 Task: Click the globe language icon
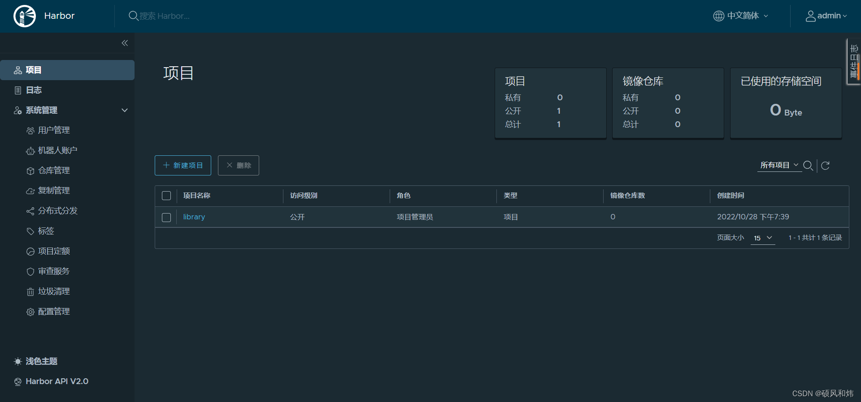point(718,16)
